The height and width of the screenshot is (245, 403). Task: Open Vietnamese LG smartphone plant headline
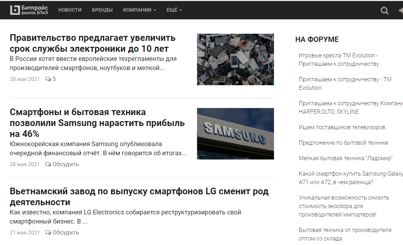pos(139,196)
